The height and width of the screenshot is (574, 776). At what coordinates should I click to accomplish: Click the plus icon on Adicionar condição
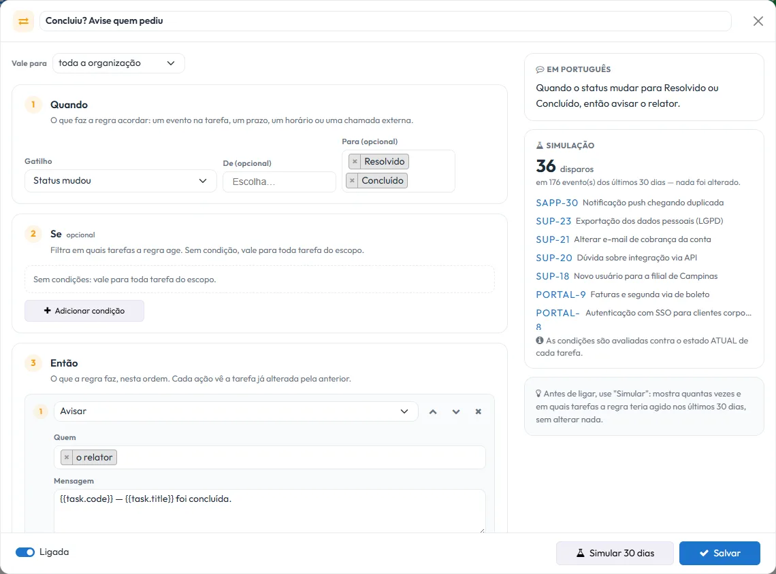pyautogui.click(x=48, y=311)
